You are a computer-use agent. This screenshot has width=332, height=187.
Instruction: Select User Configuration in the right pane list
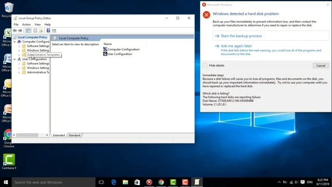coord(118,54)
